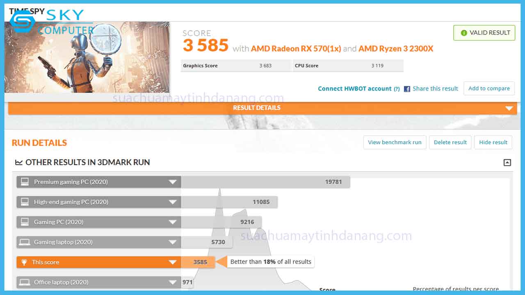Click the chart icon beside Other Results heading
Image resolution: width=525 pixels, height=295 pixels.
pos(19,162)
